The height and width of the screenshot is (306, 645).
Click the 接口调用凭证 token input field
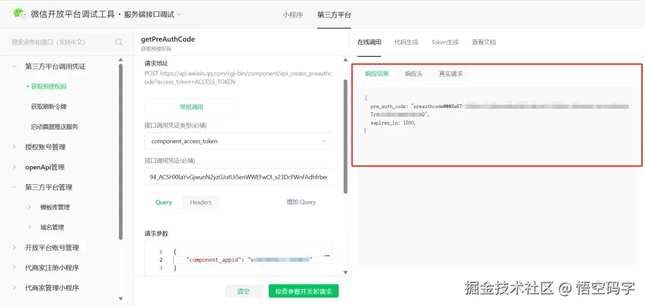(238, 177)
